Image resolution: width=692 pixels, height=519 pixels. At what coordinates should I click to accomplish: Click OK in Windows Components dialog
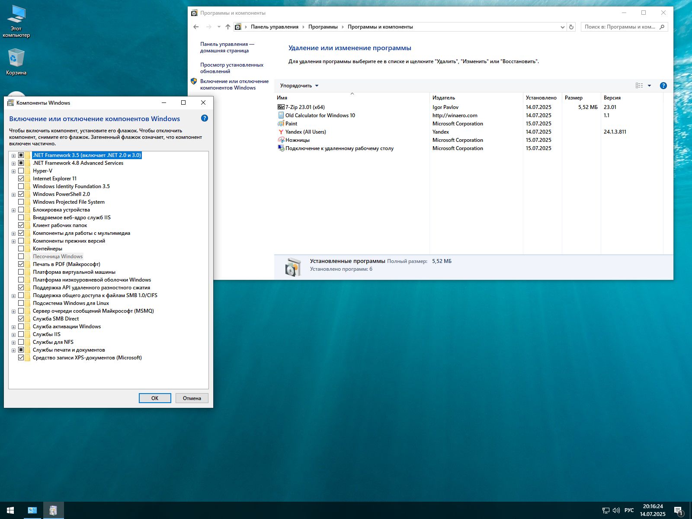click(155, 398)
